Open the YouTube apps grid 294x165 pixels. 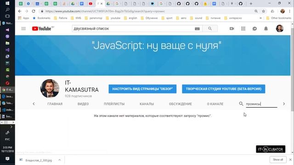pos(243,28)
